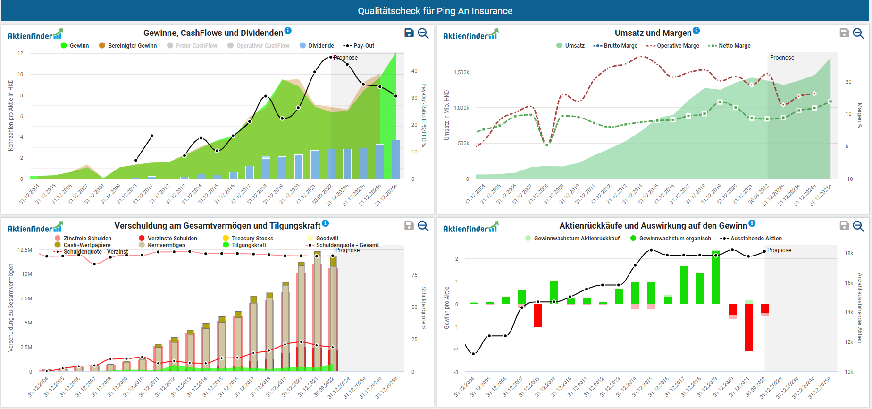This screenshot has height=409, width=872.
Task: Click the Aktienfinder logo in debt chart
Action: click(x=35, y=228)
